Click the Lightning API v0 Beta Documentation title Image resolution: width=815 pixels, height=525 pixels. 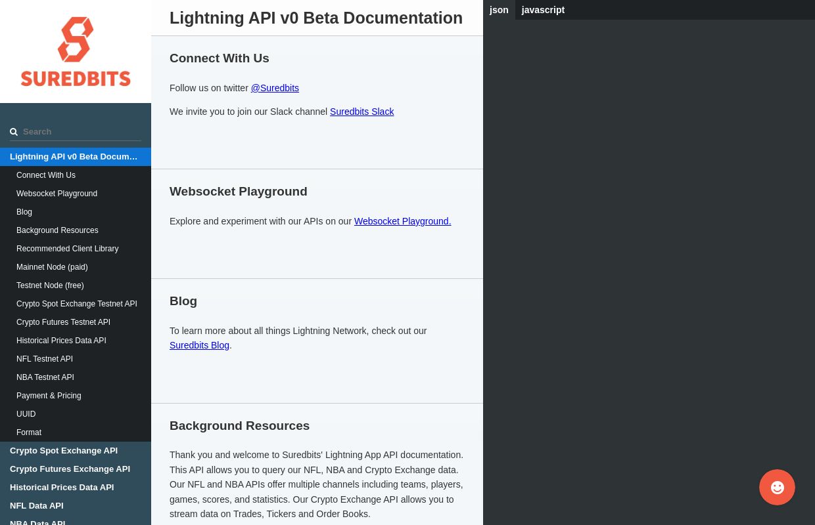pos(316,18)
